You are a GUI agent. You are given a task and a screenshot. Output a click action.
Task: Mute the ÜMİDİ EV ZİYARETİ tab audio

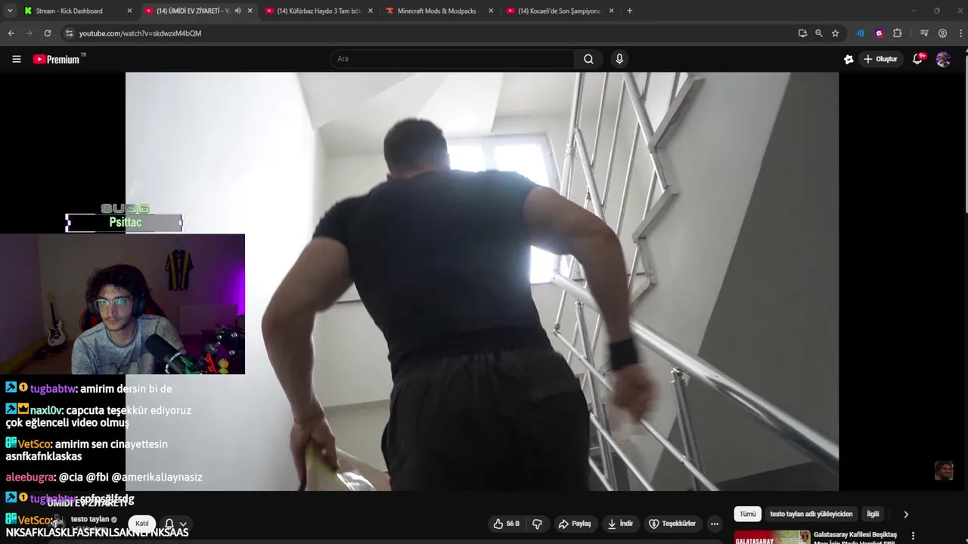[237, 11]
